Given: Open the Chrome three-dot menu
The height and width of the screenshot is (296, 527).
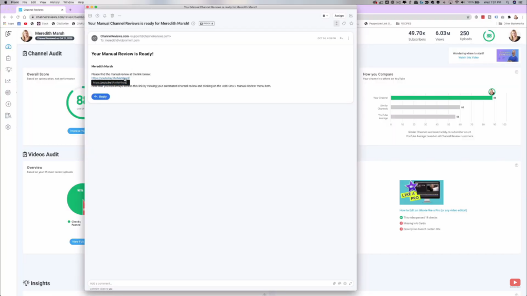Looking at the screenshot, I should tap(523, 17).
